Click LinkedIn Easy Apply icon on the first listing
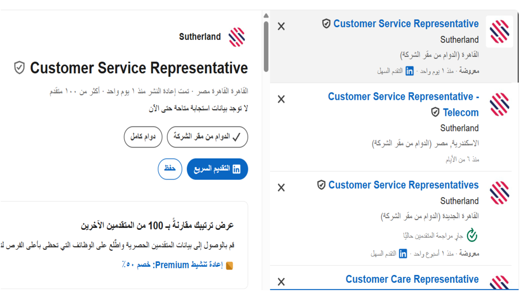Viewport: 524px width, 291px height. (x=409, y=71)
